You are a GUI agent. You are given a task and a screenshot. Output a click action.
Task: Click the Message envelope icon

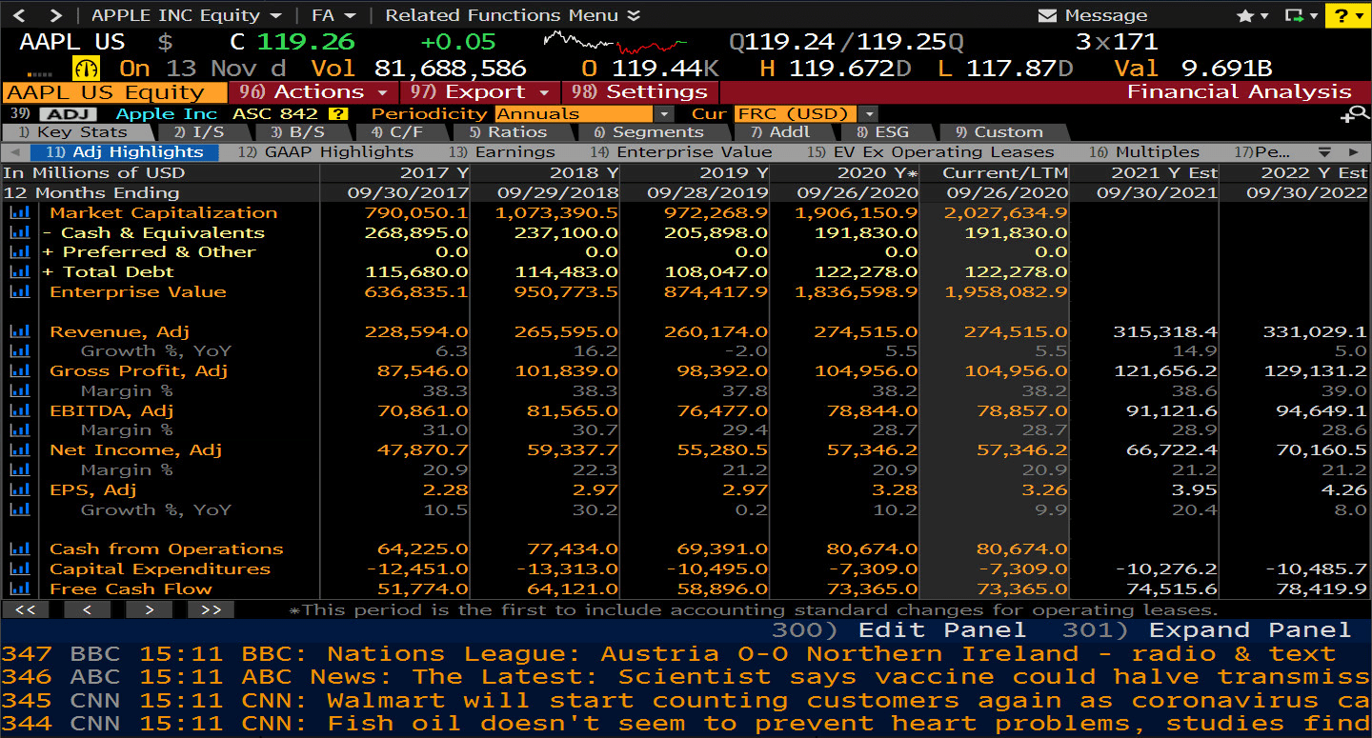[x=1048, y=15]
